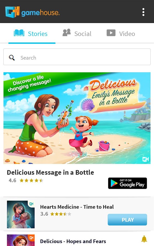This screenshot has height=246, width=154.
Task: Open the Delicious Hopes and Fears thumbnail
Action: (x=21, y=240)
